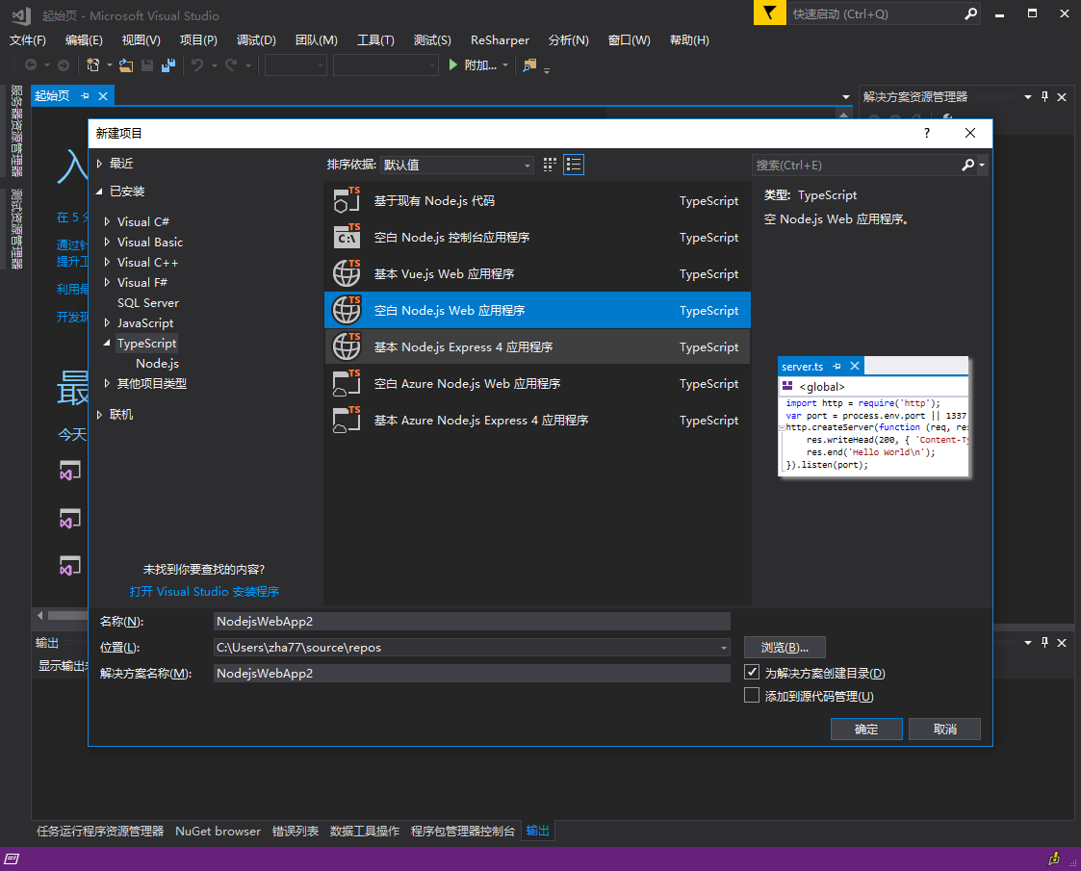Switch to list view icon in dialog
Viewport: 1081px width, 871px height.
tap(574, 165)
